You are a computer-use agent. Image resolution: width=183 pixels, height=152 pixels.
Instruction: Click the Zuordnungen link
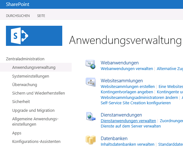click(171, 121)
